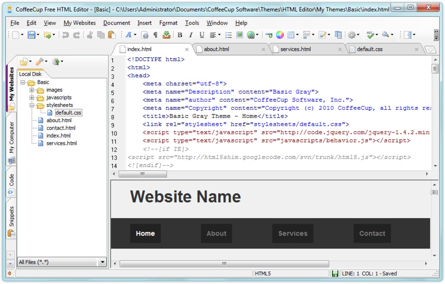Click the Save file toolbar icon

pyautogui.click(x=31, y=35)
